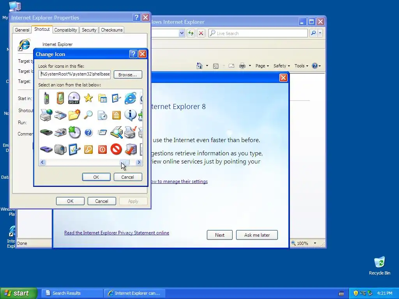
Task: Select the red prohibited no-entry icon
Action: coord(116,149)
